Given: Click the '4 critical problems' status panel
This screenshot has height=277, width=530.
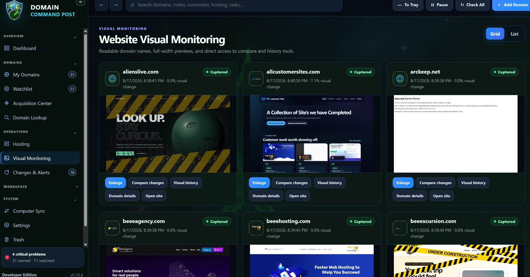Looking at the screenshot, I should (42, 257).
